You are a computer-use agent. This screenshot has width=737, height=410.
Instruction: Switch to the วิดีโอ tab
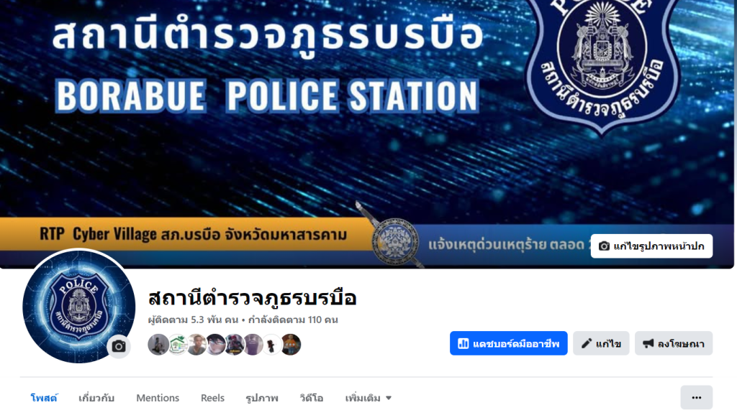312,399
